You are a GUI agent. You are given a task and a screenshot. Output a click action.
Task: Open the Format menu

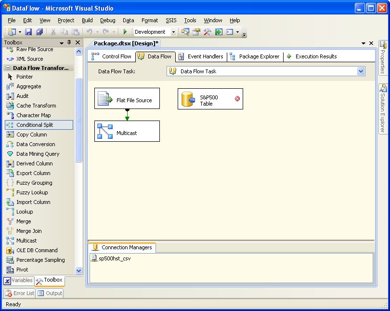[x=150, y=20]
